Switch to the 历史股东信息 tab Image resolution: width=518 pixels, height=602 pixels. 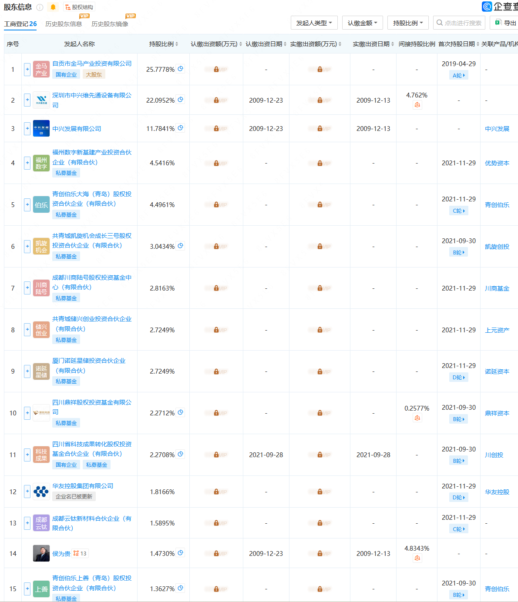(64, 24)
